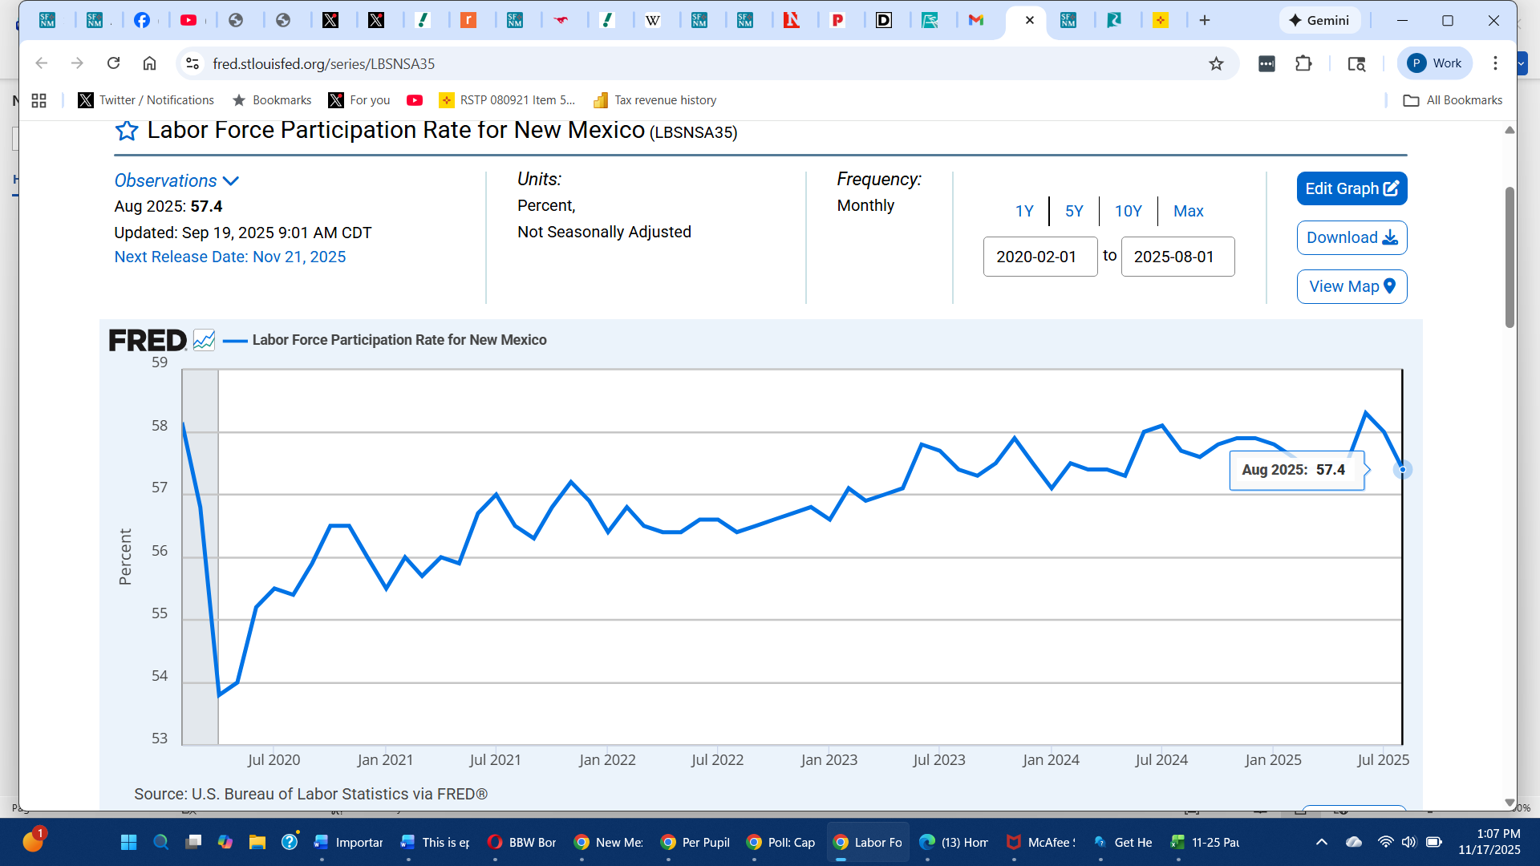This screenshot has height=866, width=1540.
Task: Click the page vertical scrollbar thumb
Action: click(x=1510, y=257)
